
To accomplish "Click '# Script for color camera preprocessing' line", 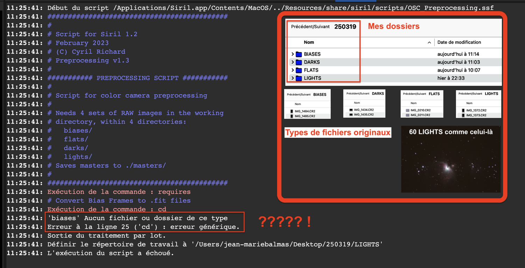I will [127, 95].
